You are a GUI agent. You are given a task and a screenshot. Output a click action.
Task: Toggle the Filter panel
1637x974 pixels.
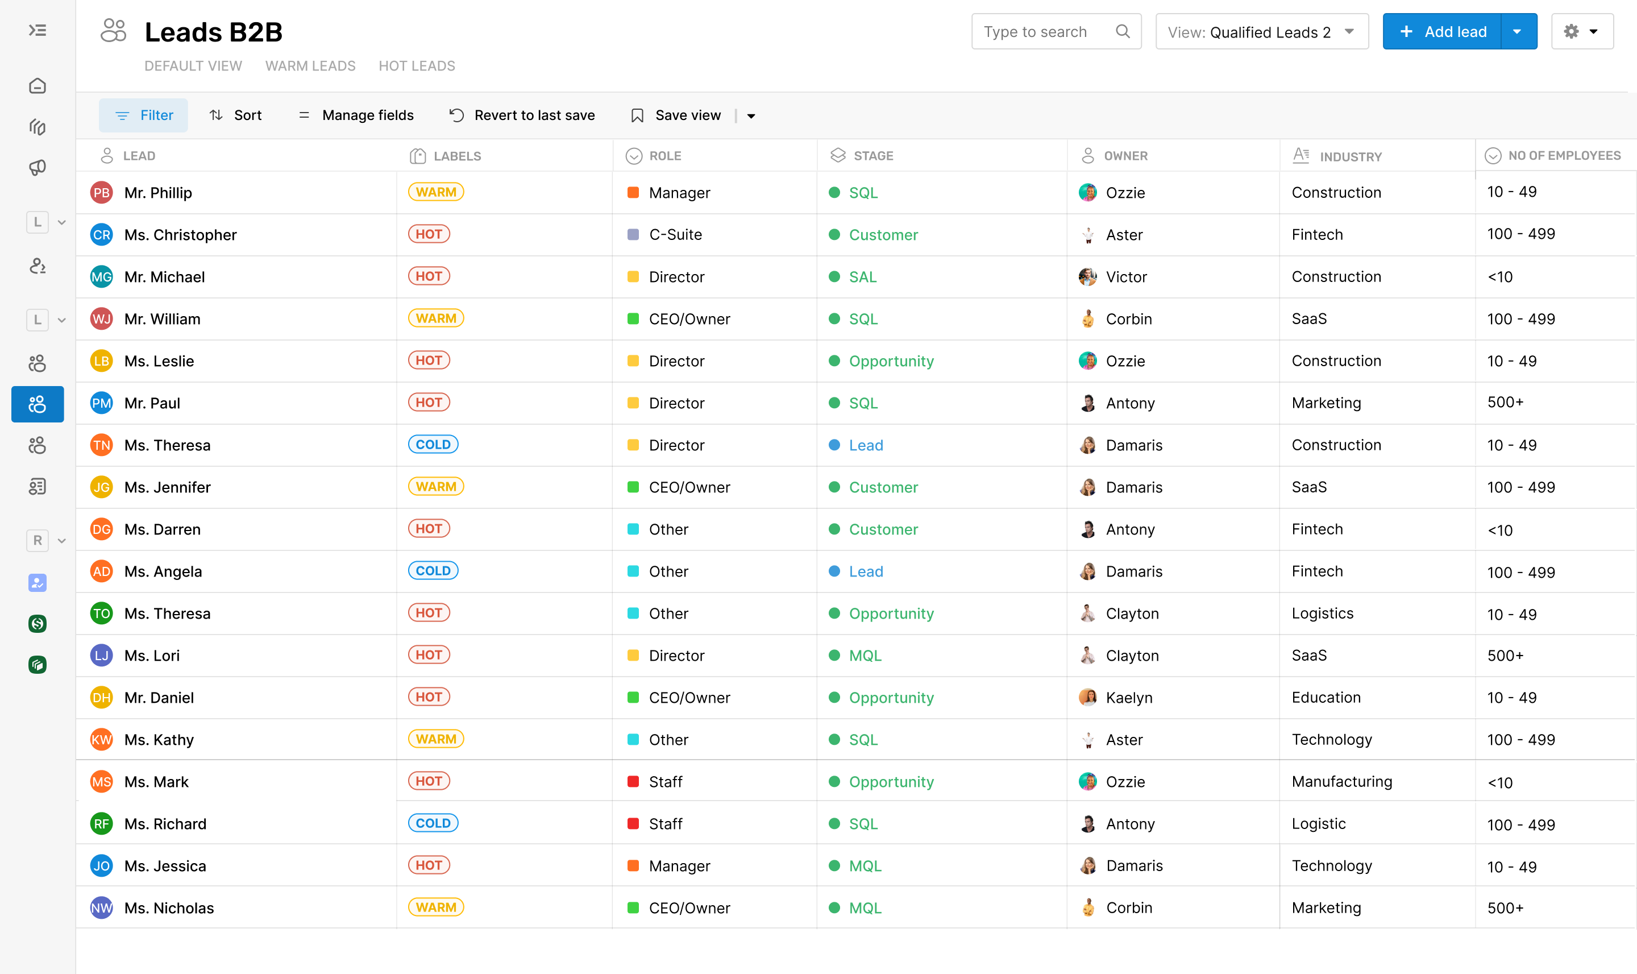143,115
